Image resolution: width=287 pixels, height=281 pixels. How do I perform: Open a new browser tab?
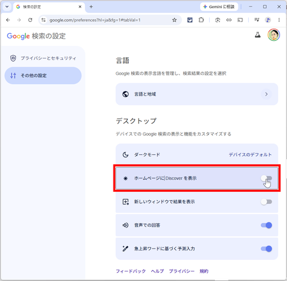[x=91, y=7]
